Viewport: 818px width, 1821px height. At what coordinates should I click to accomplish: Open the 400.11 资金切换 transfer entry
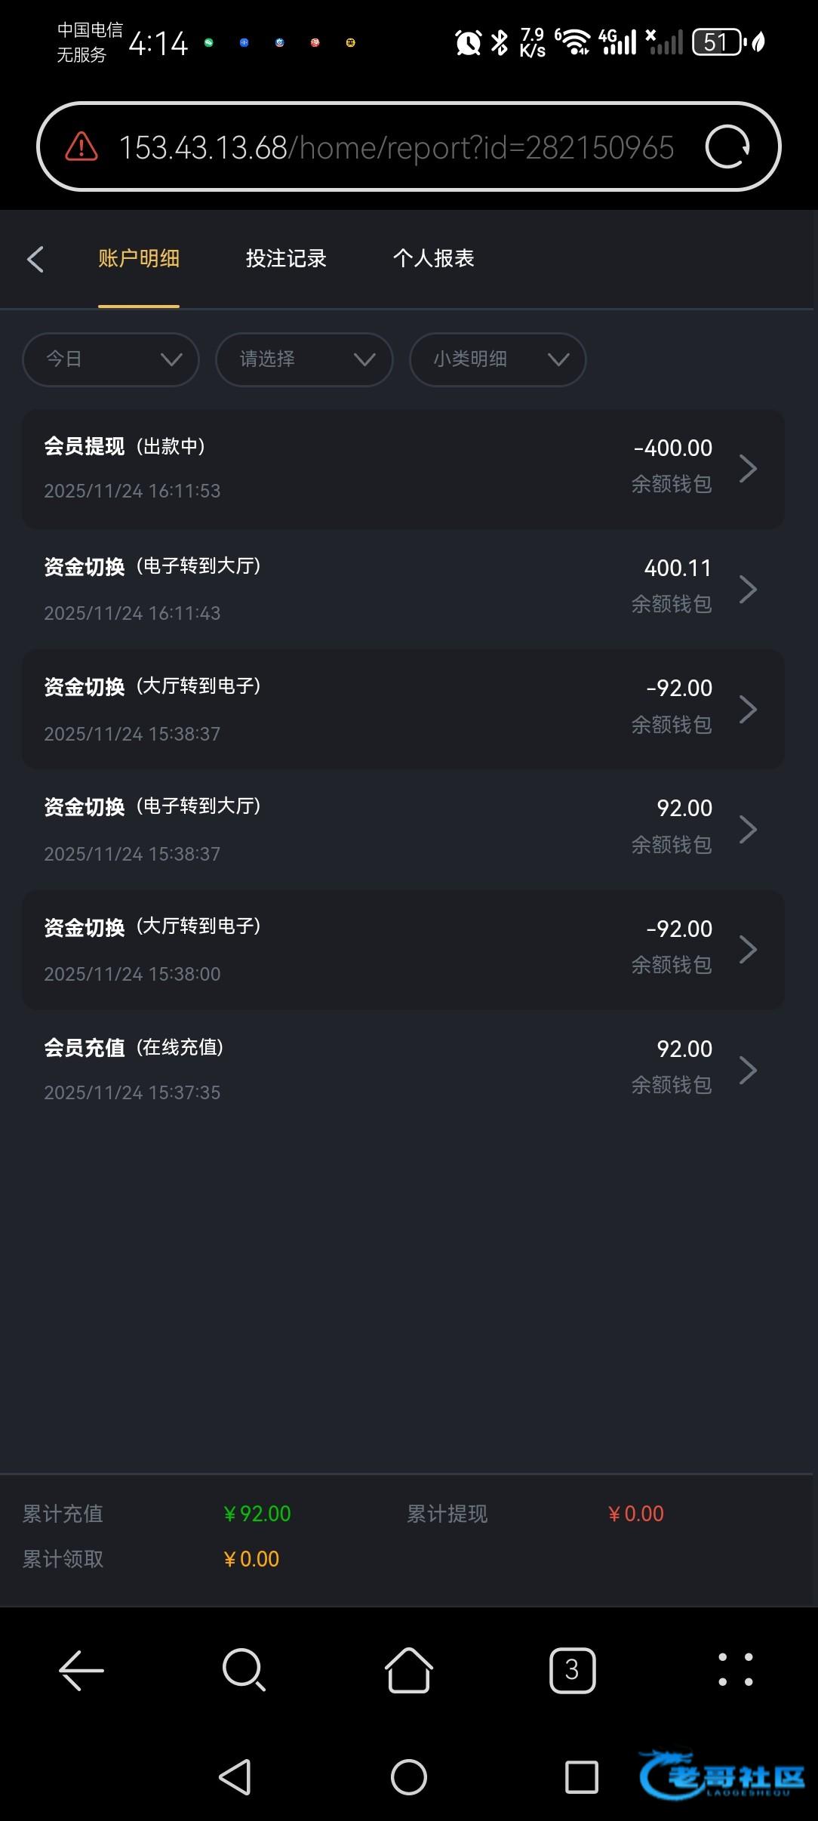403,589
